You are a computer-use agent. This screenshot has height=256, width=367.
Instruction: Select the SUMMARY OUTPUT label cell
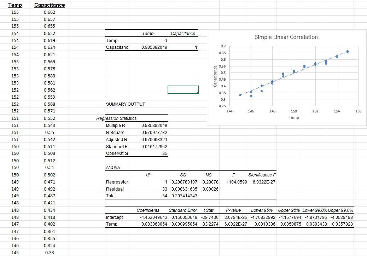tap(126, 104)
